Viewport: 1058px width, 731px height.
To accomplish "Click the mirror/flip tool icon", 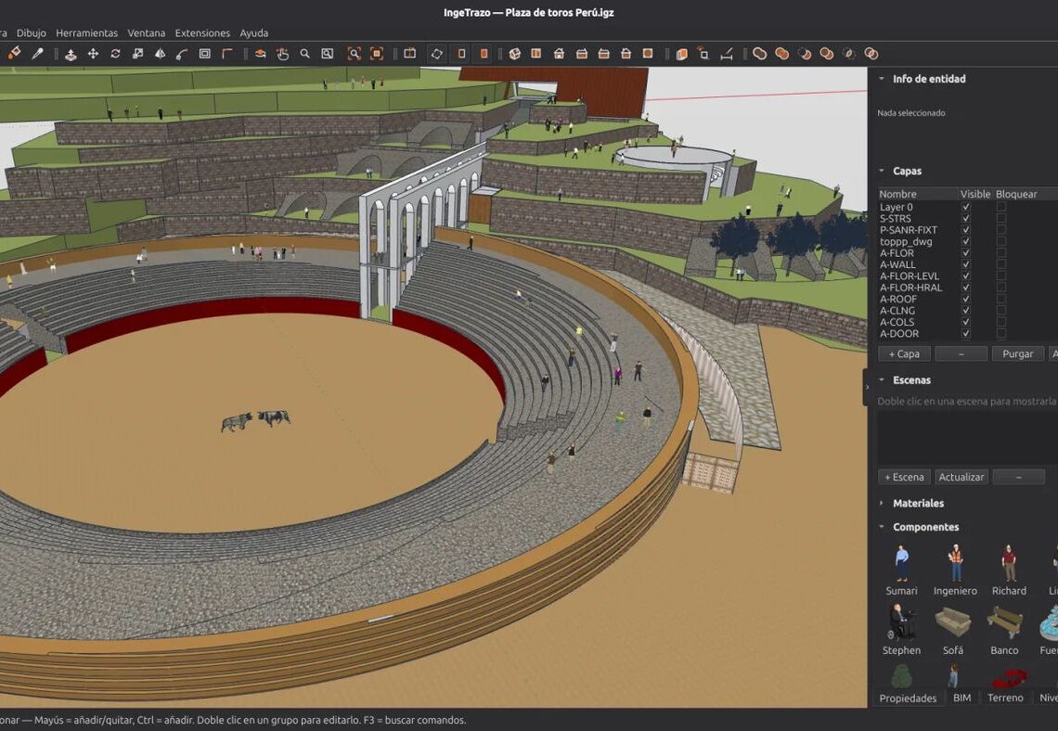I will pyautogui.click(x=160, y=54).
